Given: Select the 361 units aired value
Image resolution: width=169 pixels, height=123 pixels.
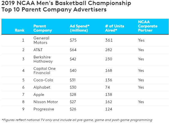Looking at the screenshot, I should point(109,40).
